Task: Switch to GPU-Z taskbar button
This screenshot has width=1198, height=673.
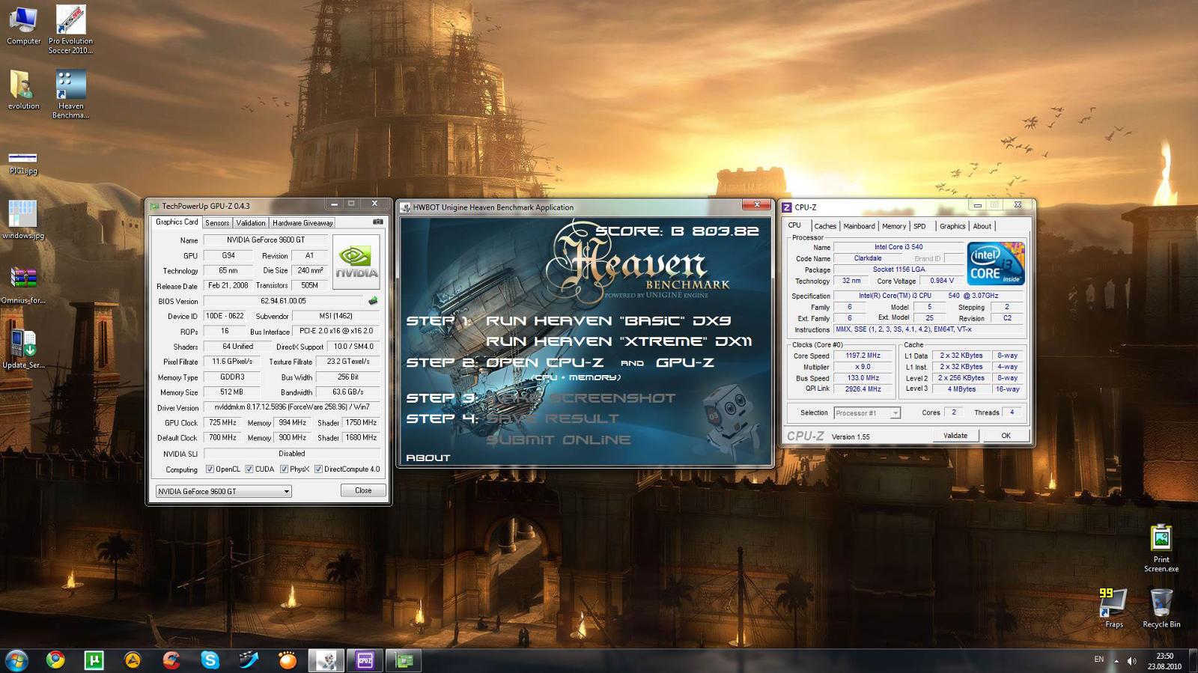Action: coord(404,660)
